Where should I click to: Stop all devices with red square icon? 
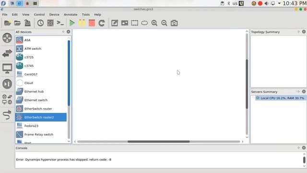tap(92, 23)
